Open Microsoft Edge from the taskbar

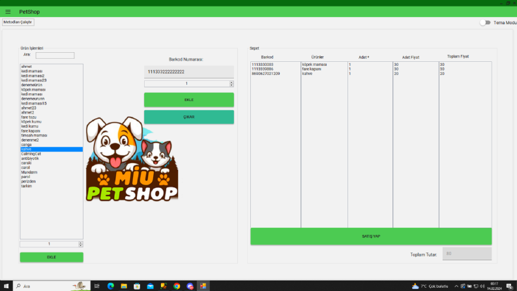(110, 286)
